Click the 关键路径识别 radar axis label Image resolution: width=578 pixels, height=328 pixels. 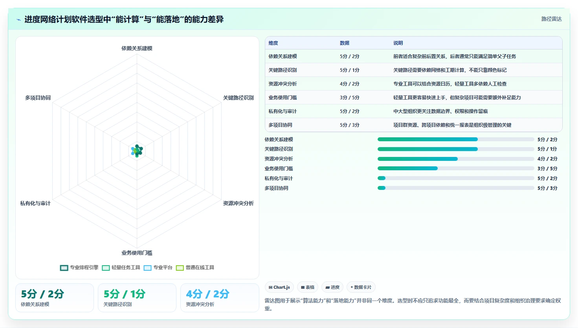coord(238,98)
